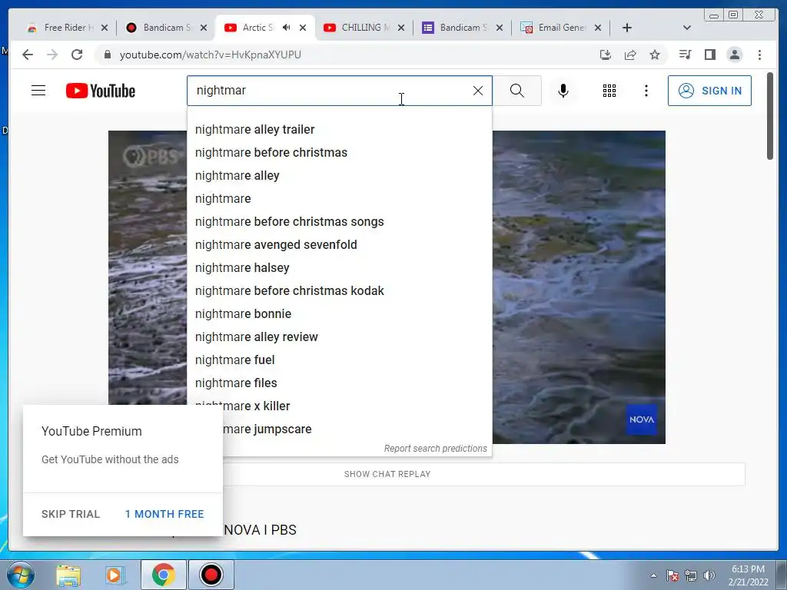This screenshot has width=787, height=590.
Task: Open Chrome three-dot menu
Action: 760,55
